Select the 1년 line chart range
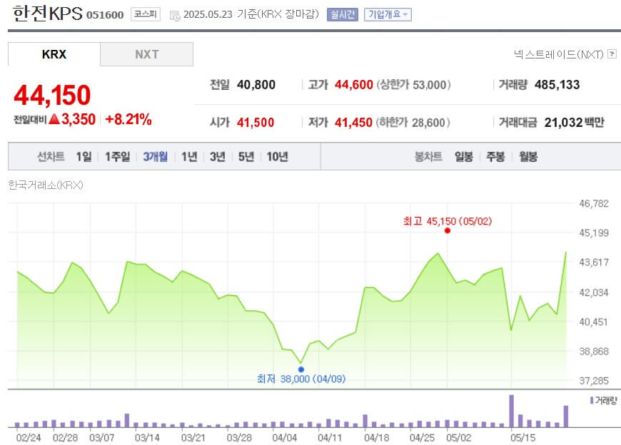The image size is (621, 445). [189, 157]
